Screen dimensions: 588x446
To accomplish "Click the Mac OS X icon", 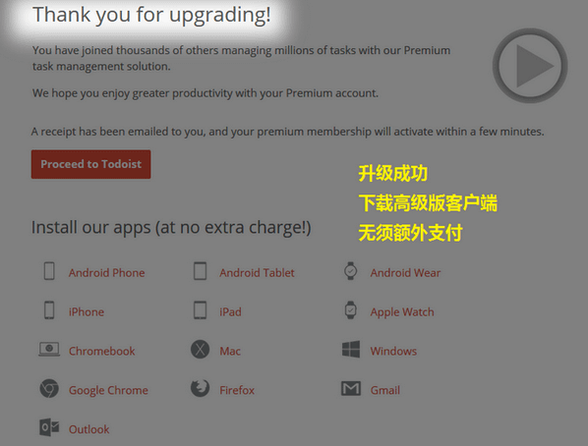I will pyautogui.click(x=200, y=350).
